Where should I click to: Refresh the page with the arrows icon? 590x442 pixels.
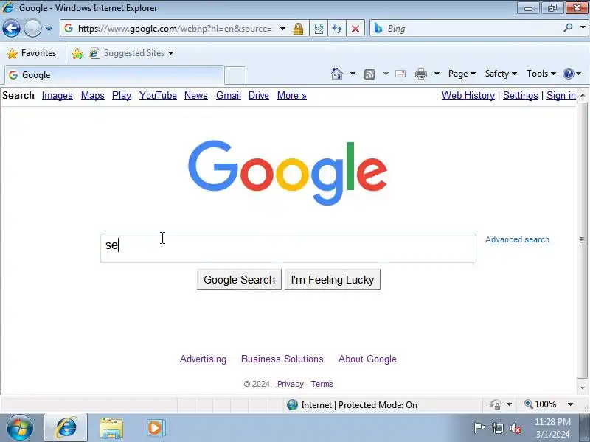(x=337, y=29)
